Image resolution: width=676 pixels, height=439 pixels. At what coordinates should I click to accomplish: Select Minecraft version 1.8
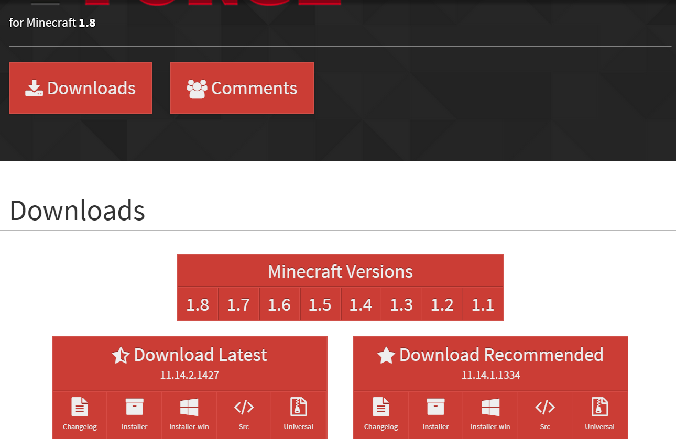[198, 304]
